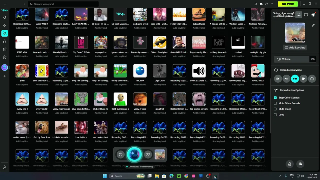
Task: Focus the Search Voicemod field
Action: point(63,4)
